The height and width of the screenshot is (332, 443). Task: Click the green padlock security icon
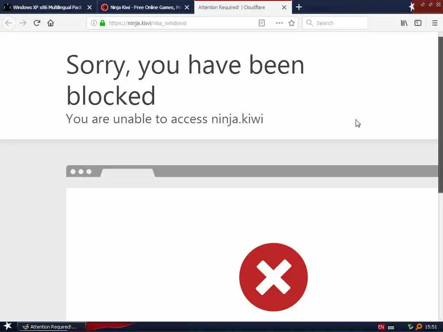103,23
